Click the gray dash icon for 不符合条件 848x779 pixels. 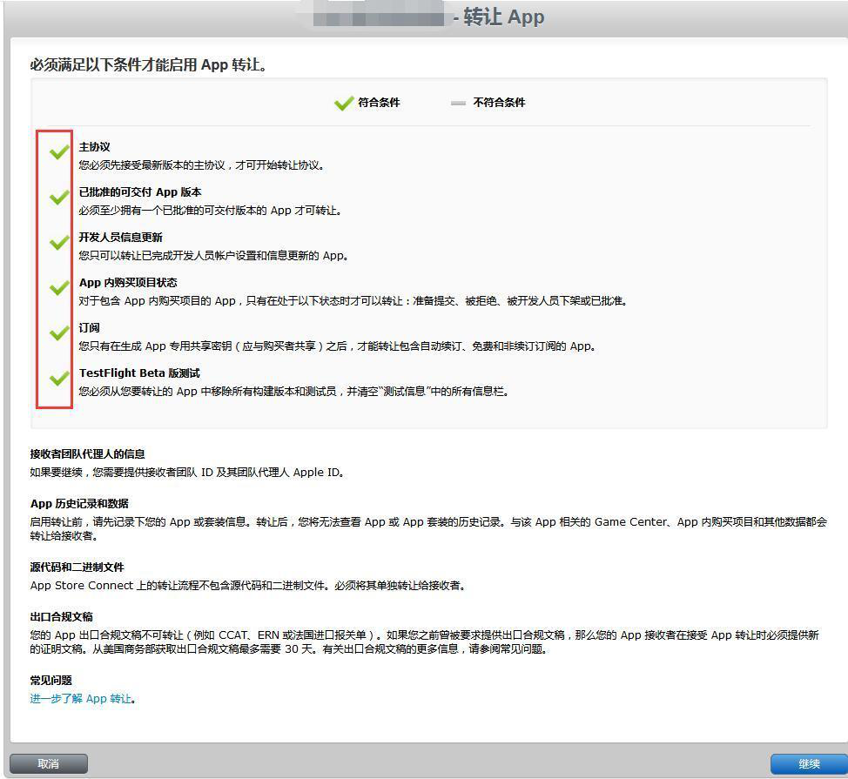point(458,103)
